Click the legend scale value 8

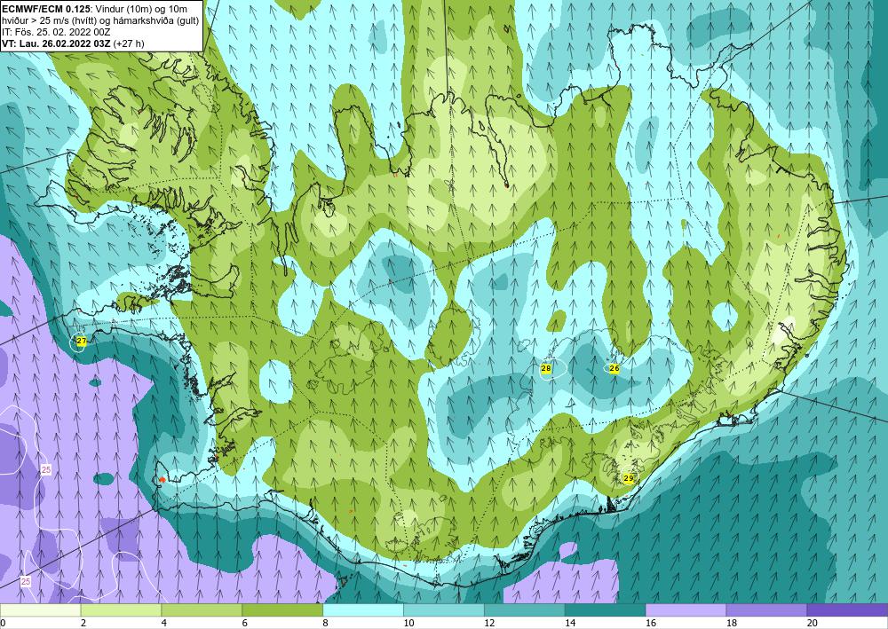pyautogui.click(x=326, y=624)
